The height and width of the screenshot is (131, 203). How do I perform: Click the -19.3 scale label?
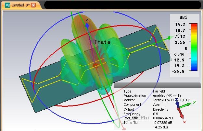point(178,66)
